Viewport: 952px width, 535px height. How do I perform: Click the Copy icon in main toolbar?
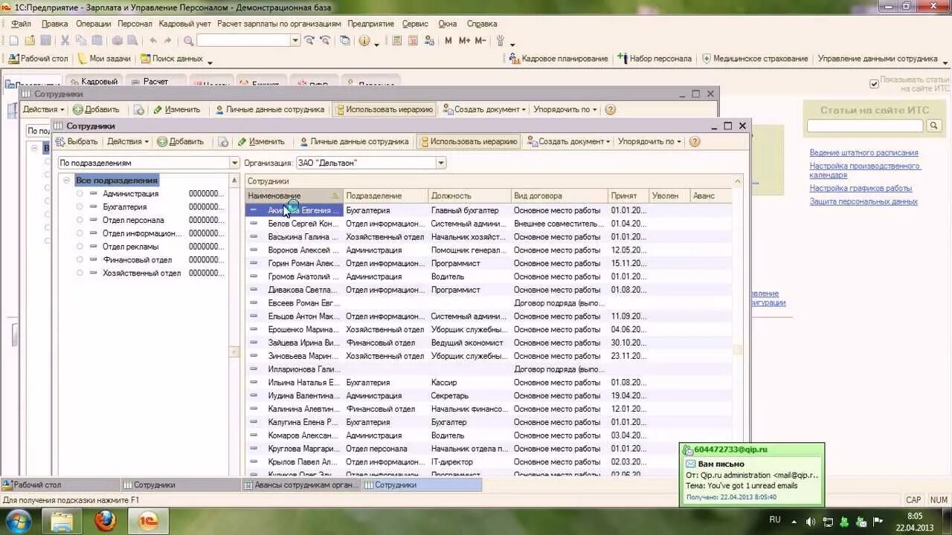81,41
